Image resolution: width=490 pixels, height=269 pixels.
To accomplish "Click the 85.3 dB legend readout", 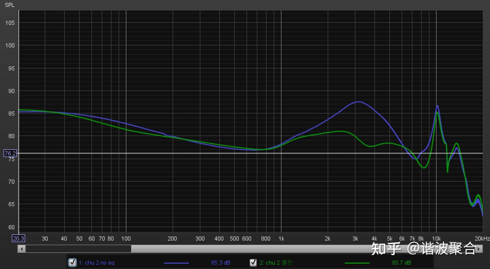I will click(x=220, y=263).
